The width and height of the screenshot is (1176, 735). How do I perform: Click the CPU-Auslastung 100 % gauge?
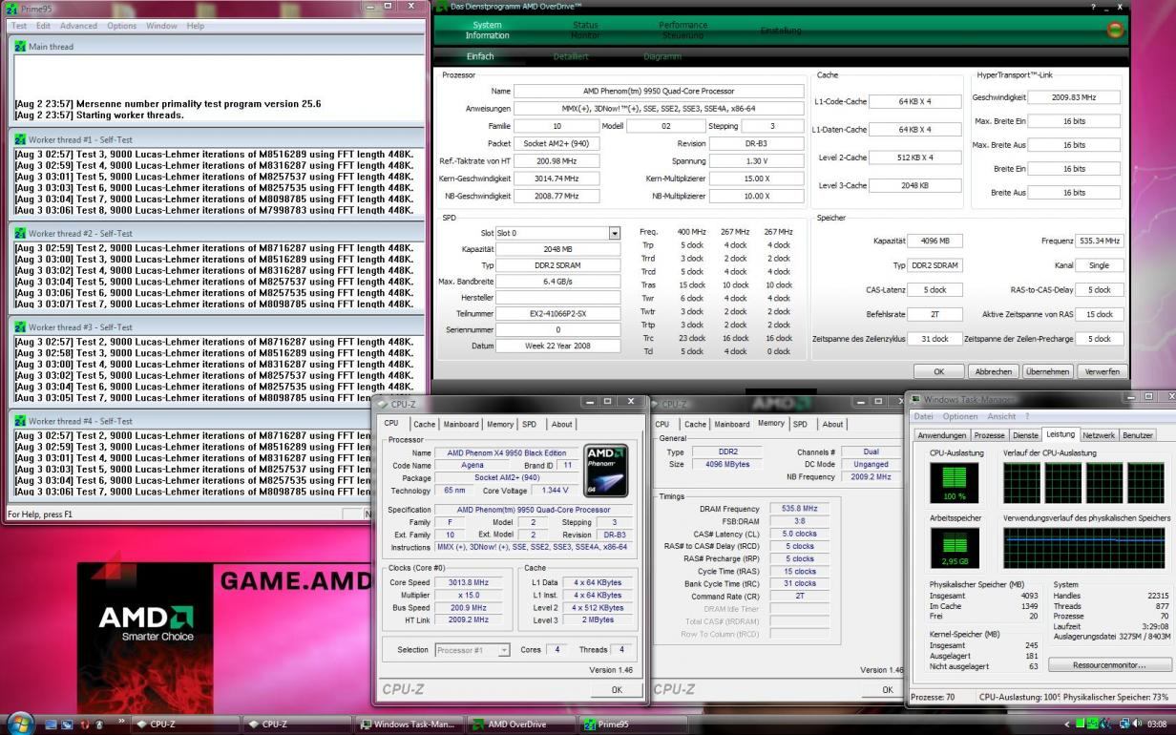(954, 483)
